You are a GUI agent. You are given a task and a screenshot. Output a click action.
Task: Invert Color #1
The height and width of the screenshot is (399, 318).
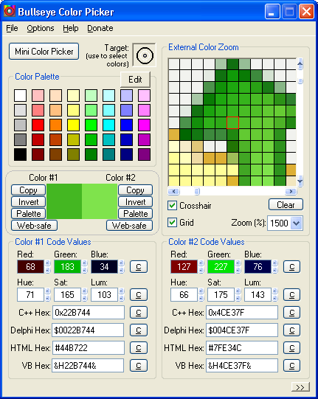click(28, 202)
